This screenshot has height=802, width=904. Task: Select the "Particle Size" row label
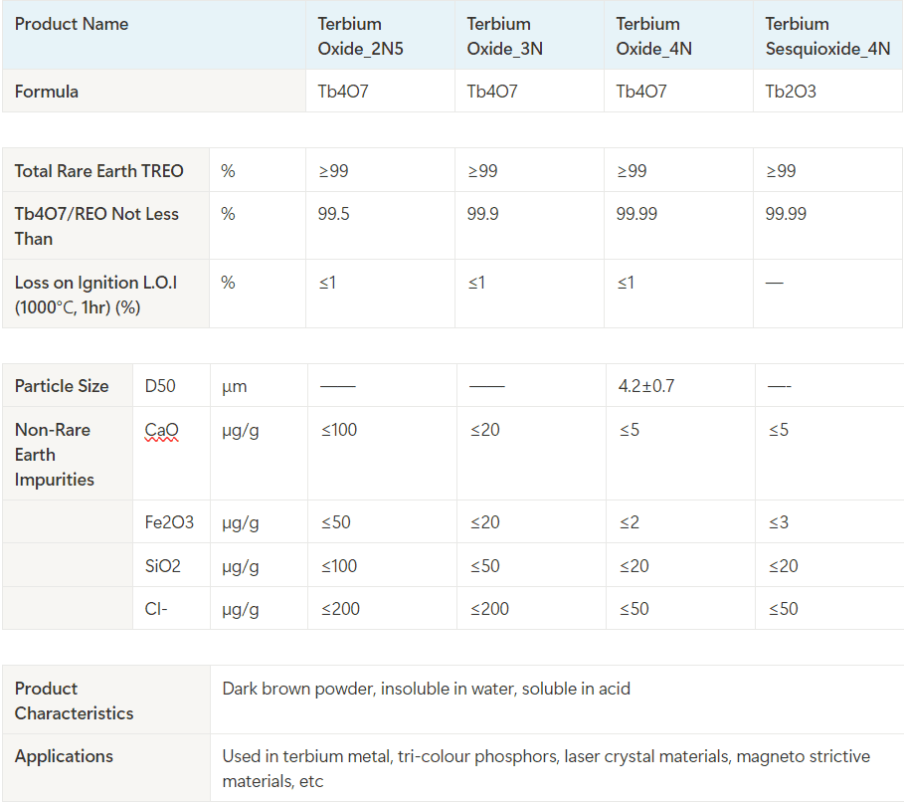click(x=62, y=386)
